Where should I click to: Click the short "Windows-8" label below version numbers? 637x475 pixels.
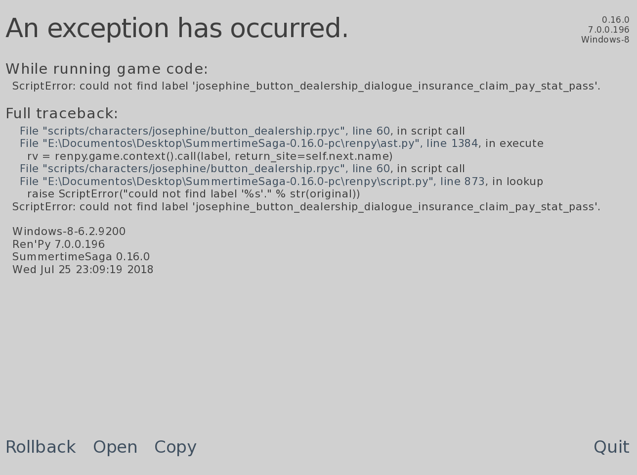(605, 40)
